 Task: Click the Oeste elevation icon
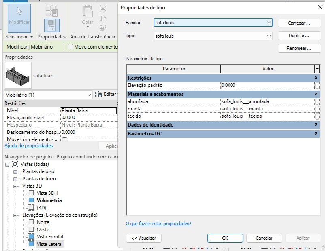31,229
